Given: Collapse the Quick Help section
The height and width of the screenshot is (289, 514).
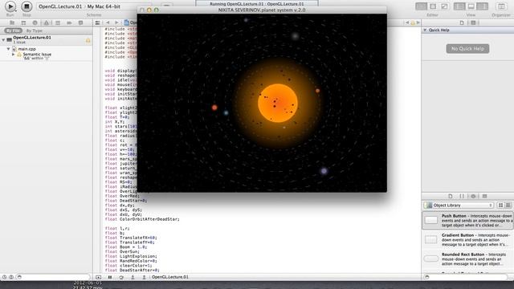Looking at the screenshot, I should click(426, 31).
